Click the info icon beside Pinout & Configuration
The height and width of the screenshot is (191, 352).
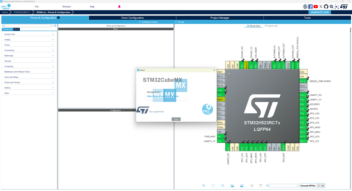pyautogui.click(x=58, y=18)
